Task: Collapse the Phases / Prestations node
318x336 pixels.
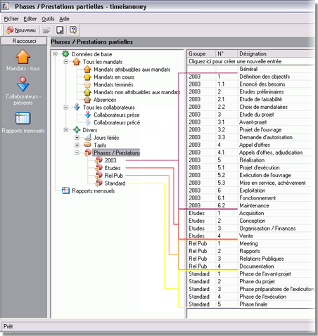Action: [x=77, y=153]
